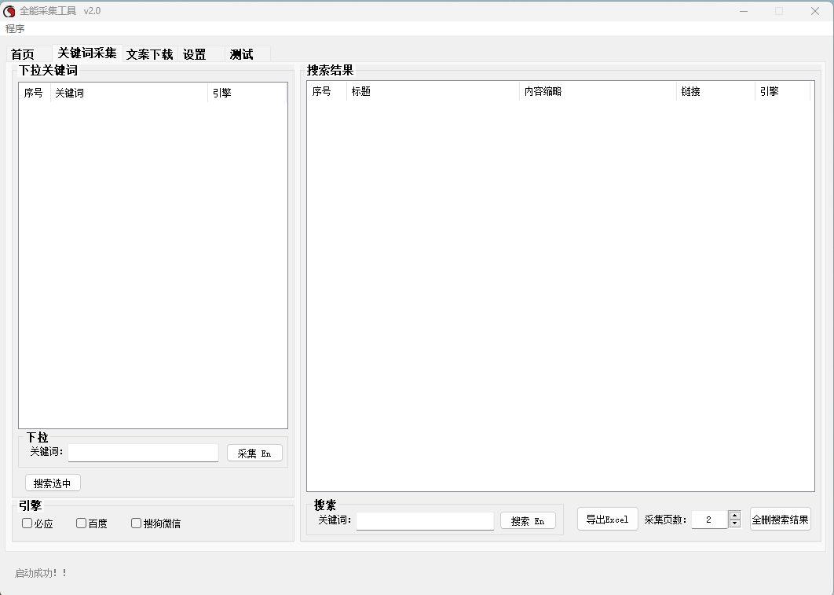Export results with 导出Excel button
This screenshot has height=595, width=834.
point(607,520)
